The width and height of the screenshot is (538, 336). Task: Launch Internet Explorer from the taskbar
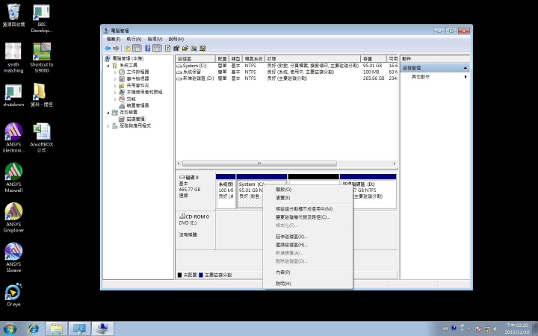34,329
